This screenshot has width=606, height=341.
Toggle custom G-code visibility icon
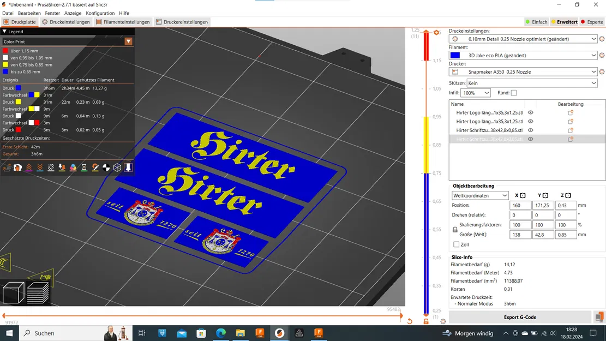click(95, 167)
